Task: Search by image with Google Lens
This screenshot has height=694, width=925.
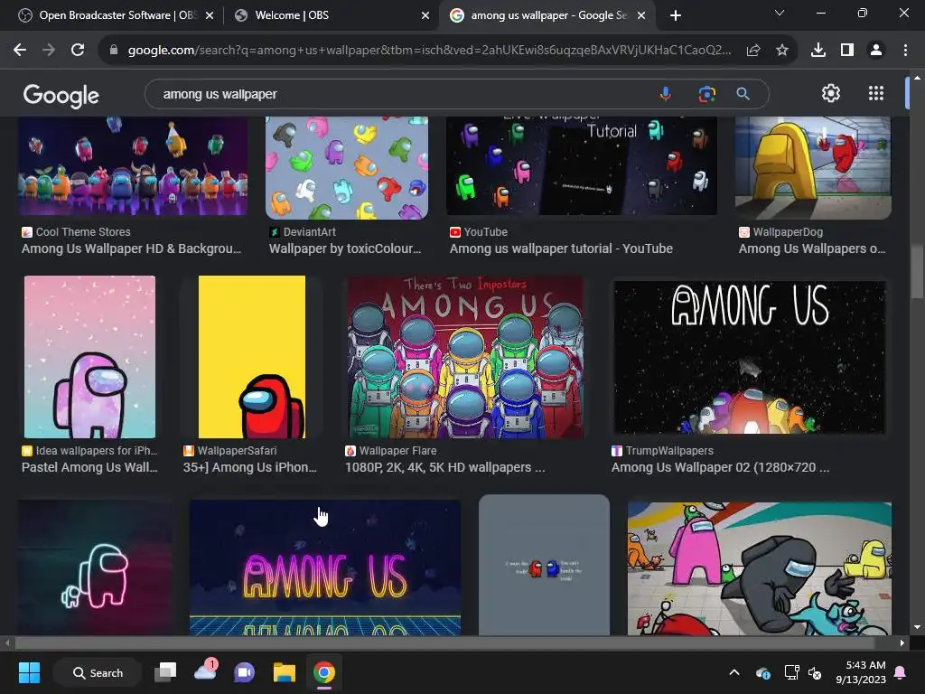Action: (706, 94)
